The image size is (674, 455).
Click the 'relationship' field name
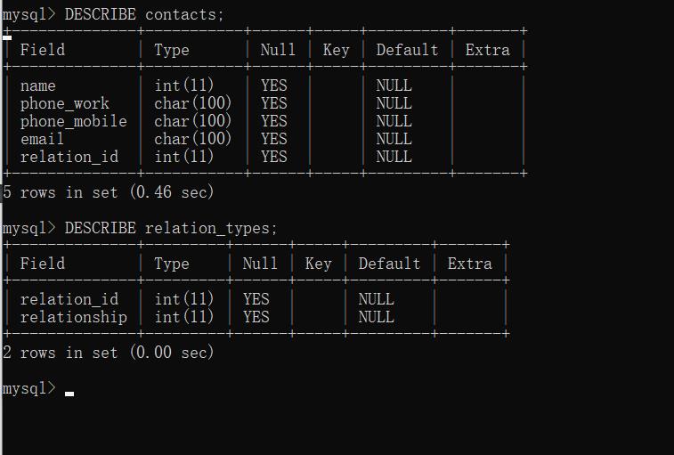tap(74, 317)
